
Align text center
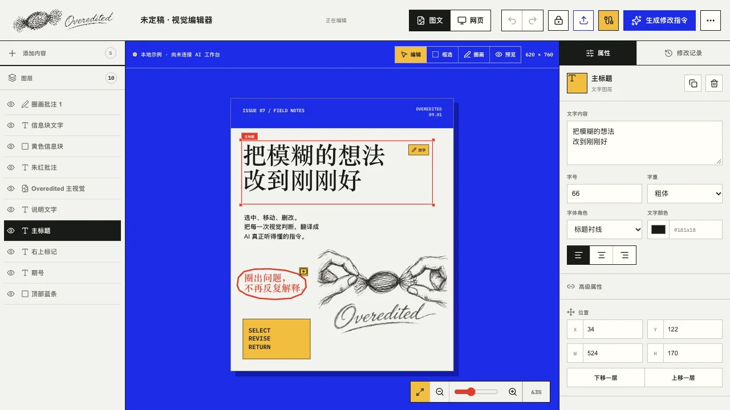coord(601,255)
